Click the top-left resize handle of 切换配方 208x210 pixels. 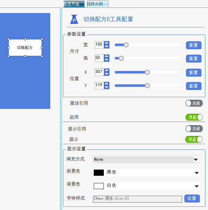pyautogui.click(x=8, y=39)
